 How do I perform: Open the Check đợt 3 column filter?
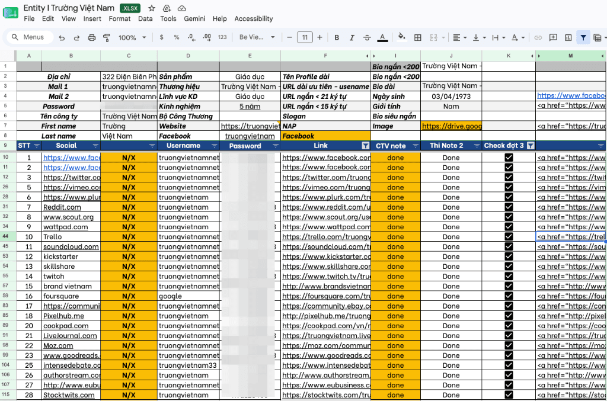tap(531, 146)
